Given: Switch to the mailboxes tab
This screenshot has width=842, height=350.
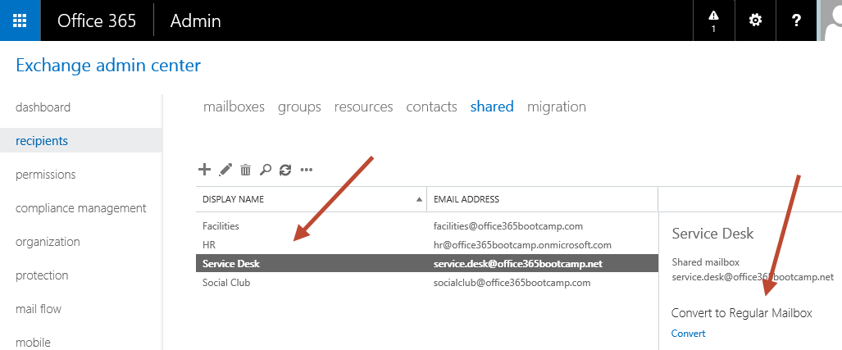Looking at the screenshot, I should [x=234, y=107].
